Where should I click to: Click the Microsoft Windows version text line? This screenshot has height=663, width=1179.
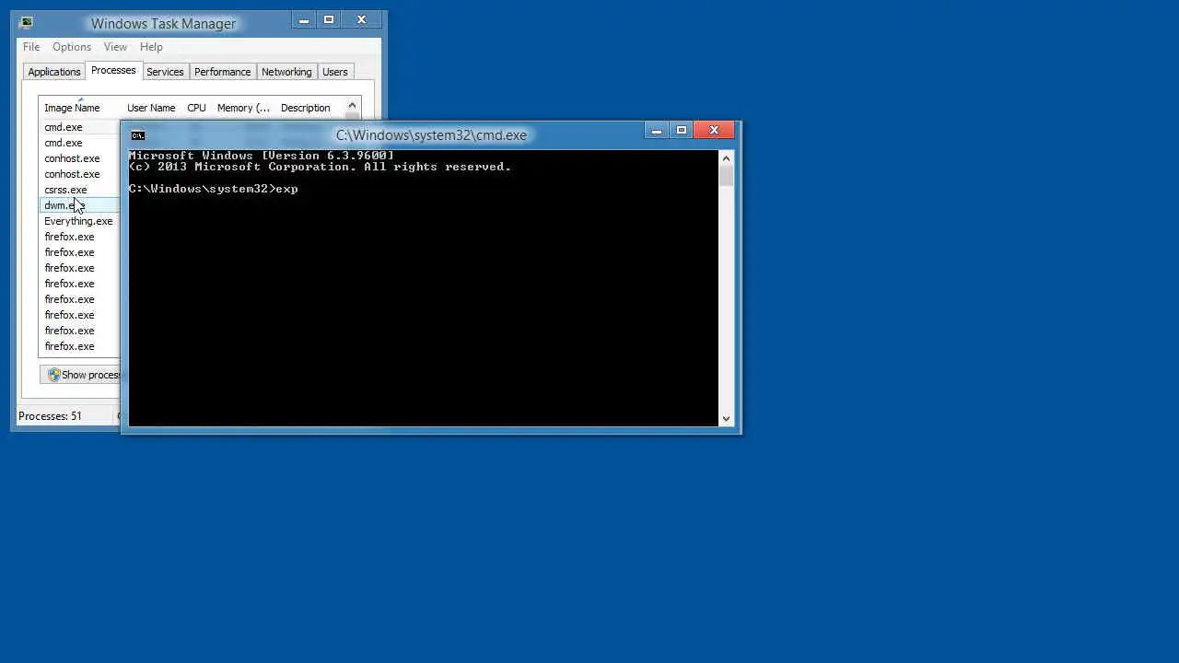261,156
